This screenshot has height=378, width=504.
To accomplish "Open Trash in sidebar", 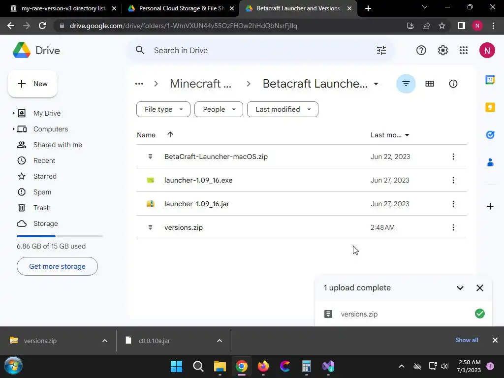I will click(42, 208).
